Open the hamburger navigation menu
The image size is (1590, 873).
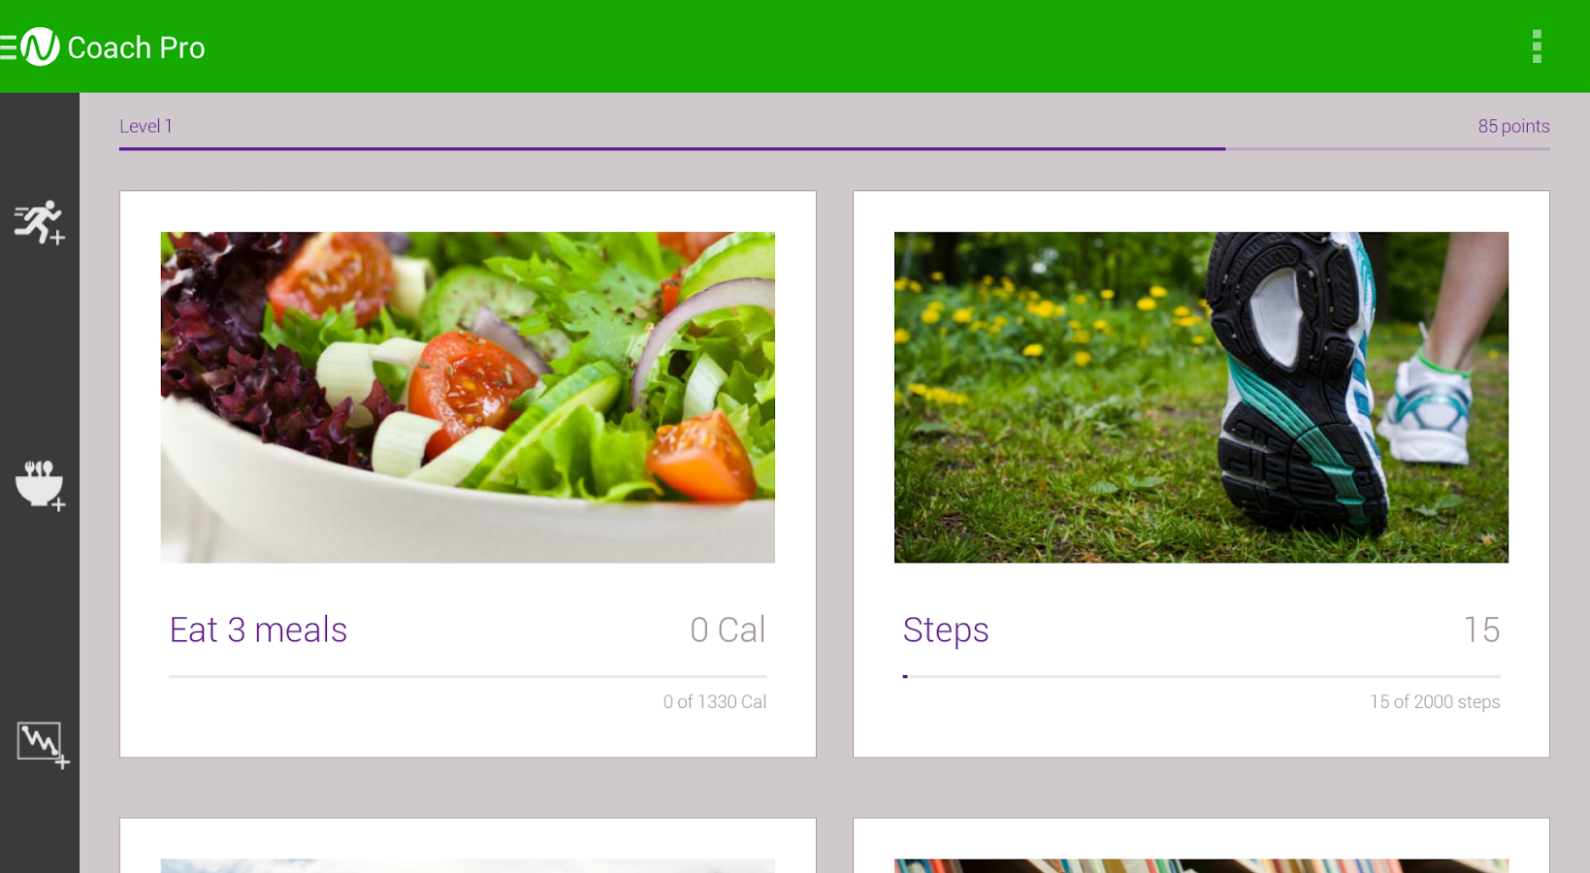pos(8,47)
